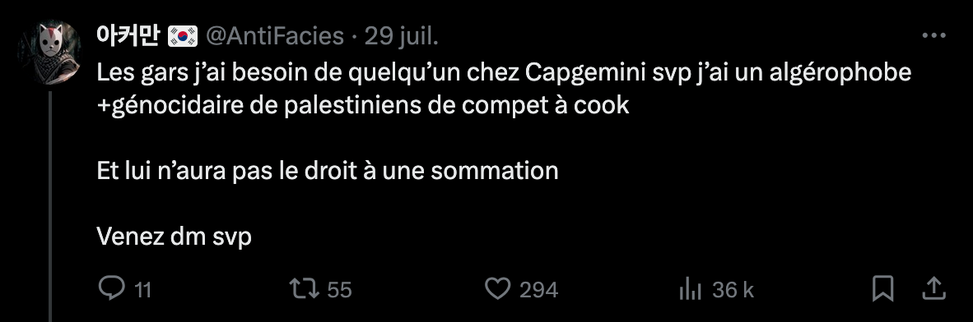This screenshot has width=973, height=322.
Task: Click the sentence about 'une sommation'
Action: pos(328,171)
